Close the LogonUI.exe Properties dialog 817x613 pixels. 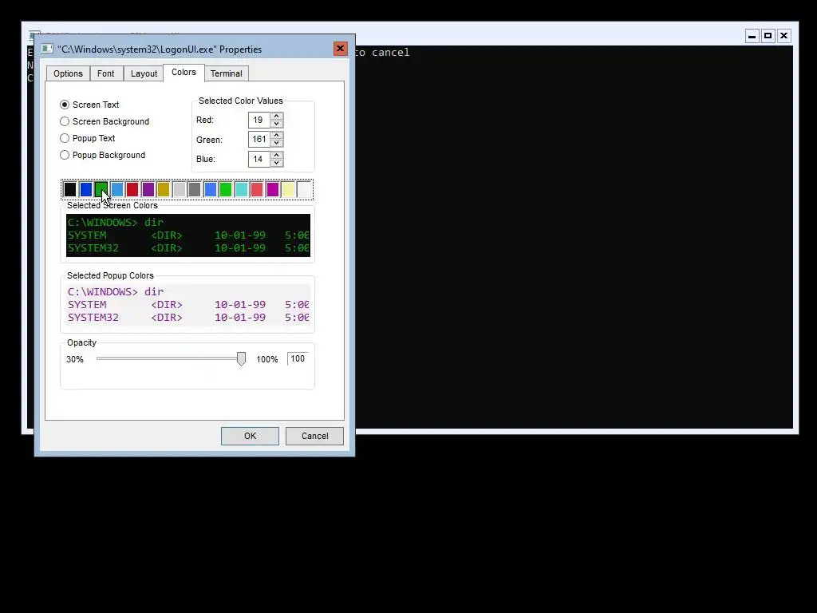click(x=340, y=49)
